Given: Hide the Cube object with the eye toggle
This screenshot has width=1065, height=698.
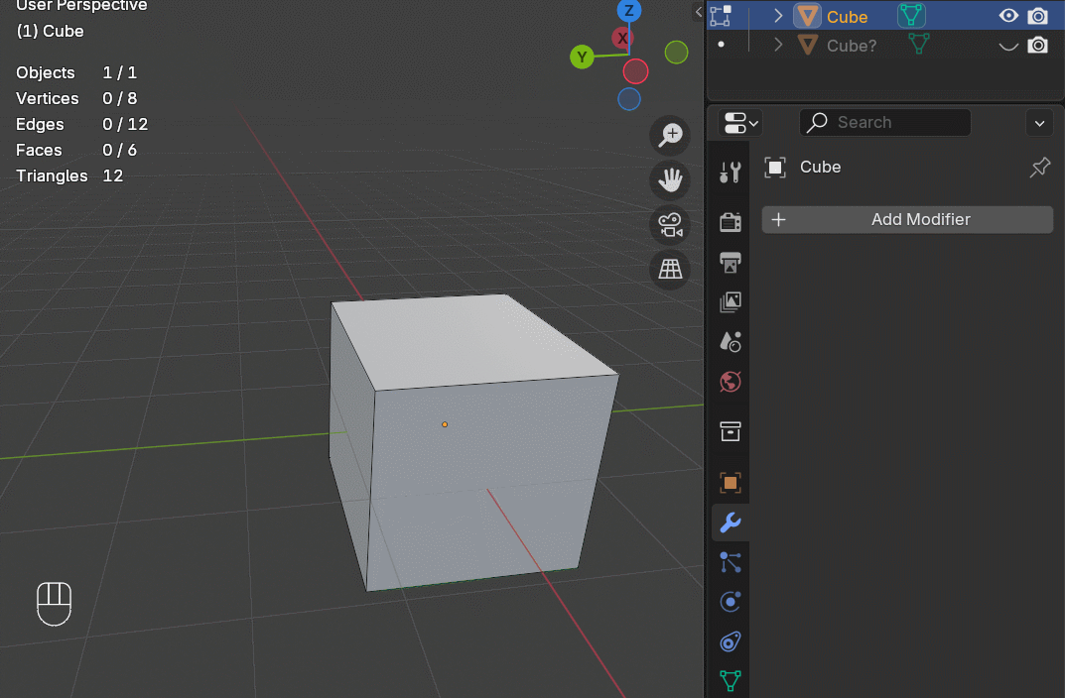Looking at the screenshot, I should pos(1007,16).
